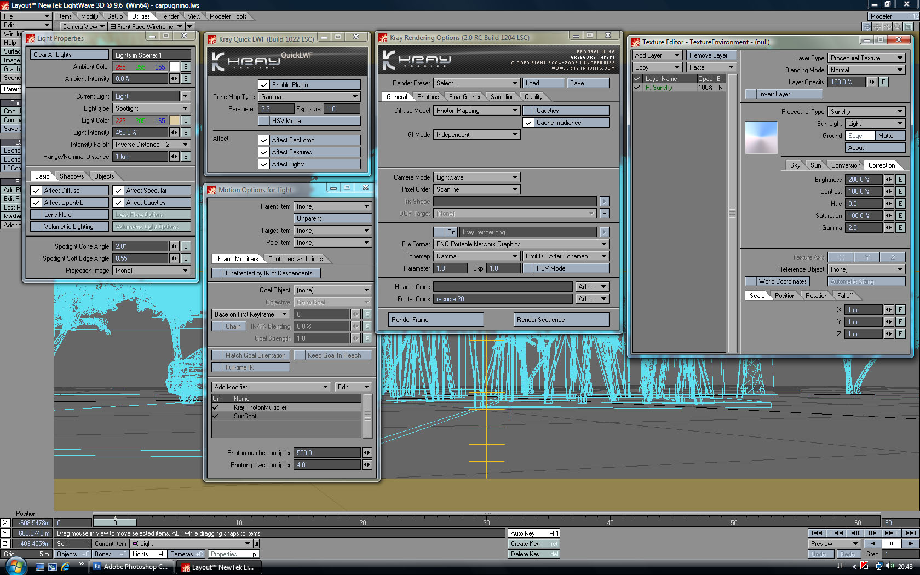Uncheck Affect Specular in Light Properties

pos(118,191)
